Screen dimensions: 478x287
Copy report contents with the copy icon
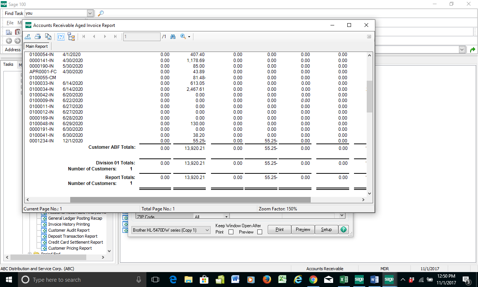coord(48,36)
